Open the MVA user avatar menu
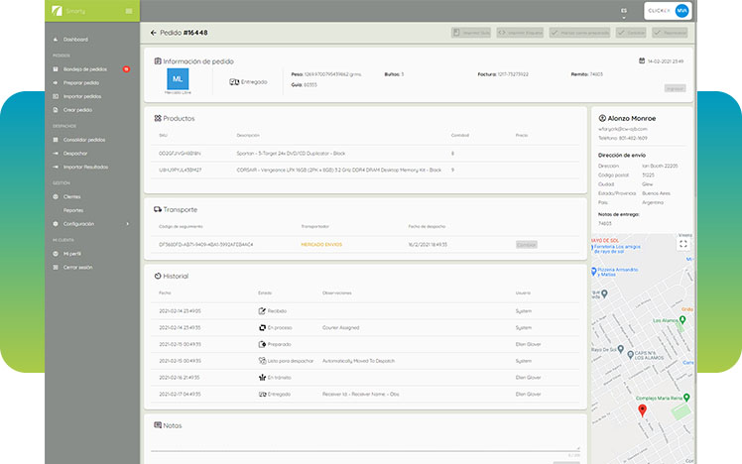Image resolution: width=742 pixels, height=464 pixels. click(x=681, y=10)
